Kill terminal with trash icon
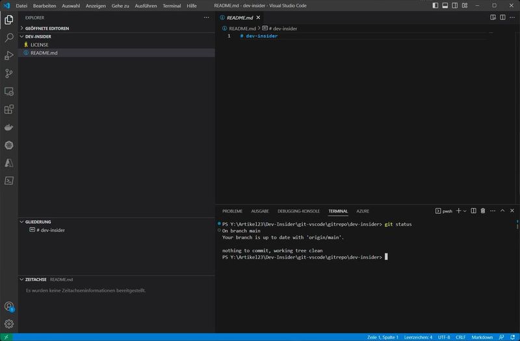 tap(483, 211)
